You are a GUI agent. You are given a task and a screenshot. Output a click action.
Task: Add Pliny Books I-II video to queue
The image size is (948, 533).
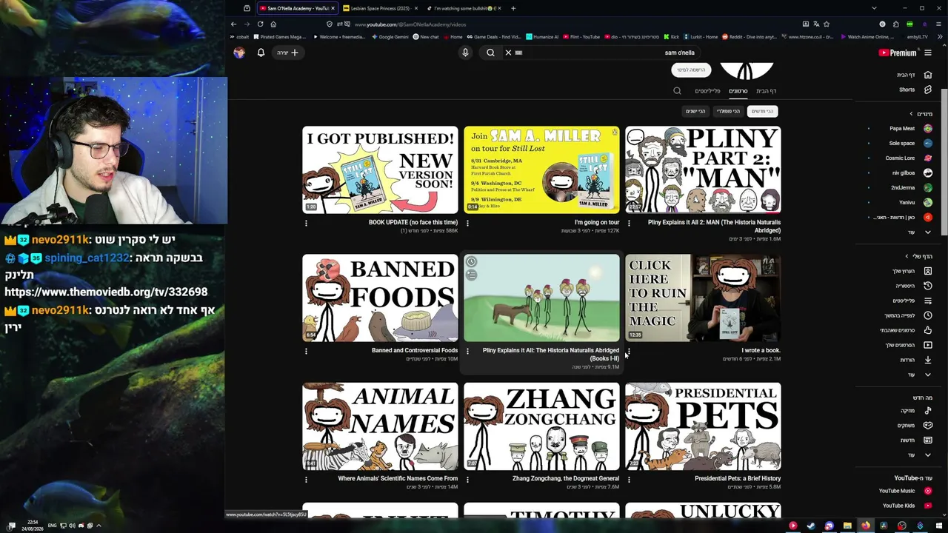471,275
